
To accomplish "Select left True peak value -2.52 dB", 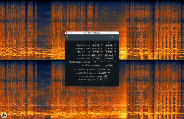I will tap(96, 45).
